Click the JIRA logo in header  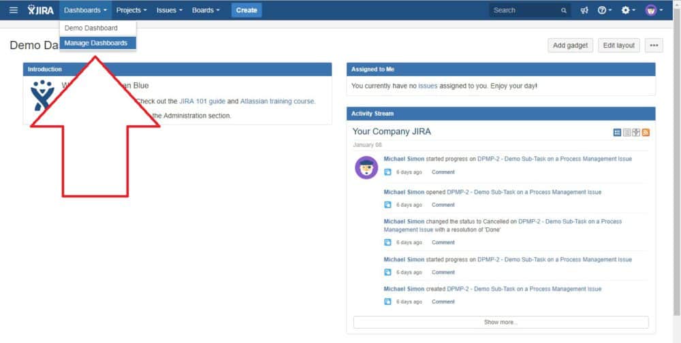(x=41, y=10)
